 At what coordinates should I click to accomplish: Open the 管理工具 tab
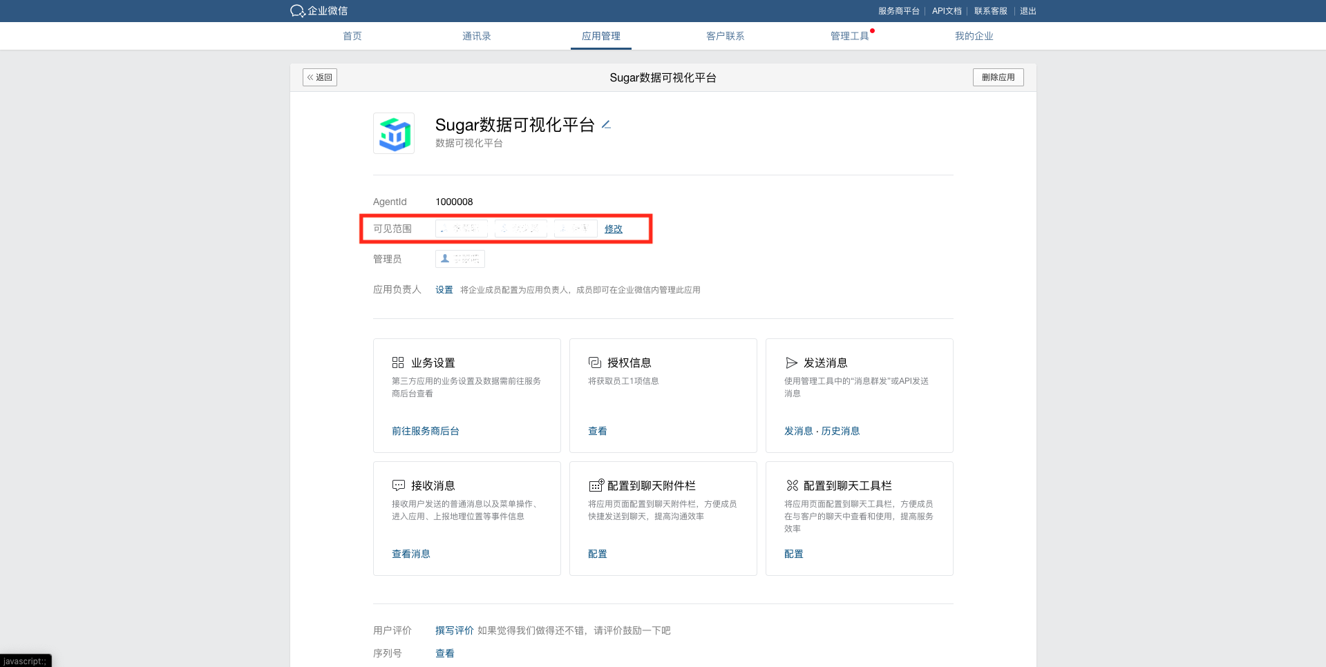(850, 36)
